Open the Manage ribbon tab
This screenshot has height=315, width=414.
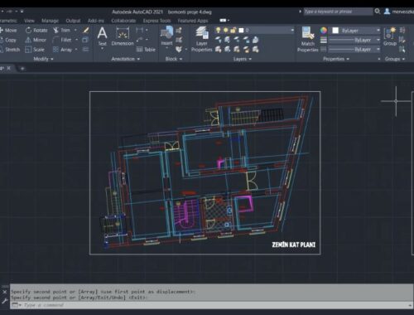[50, 21]
